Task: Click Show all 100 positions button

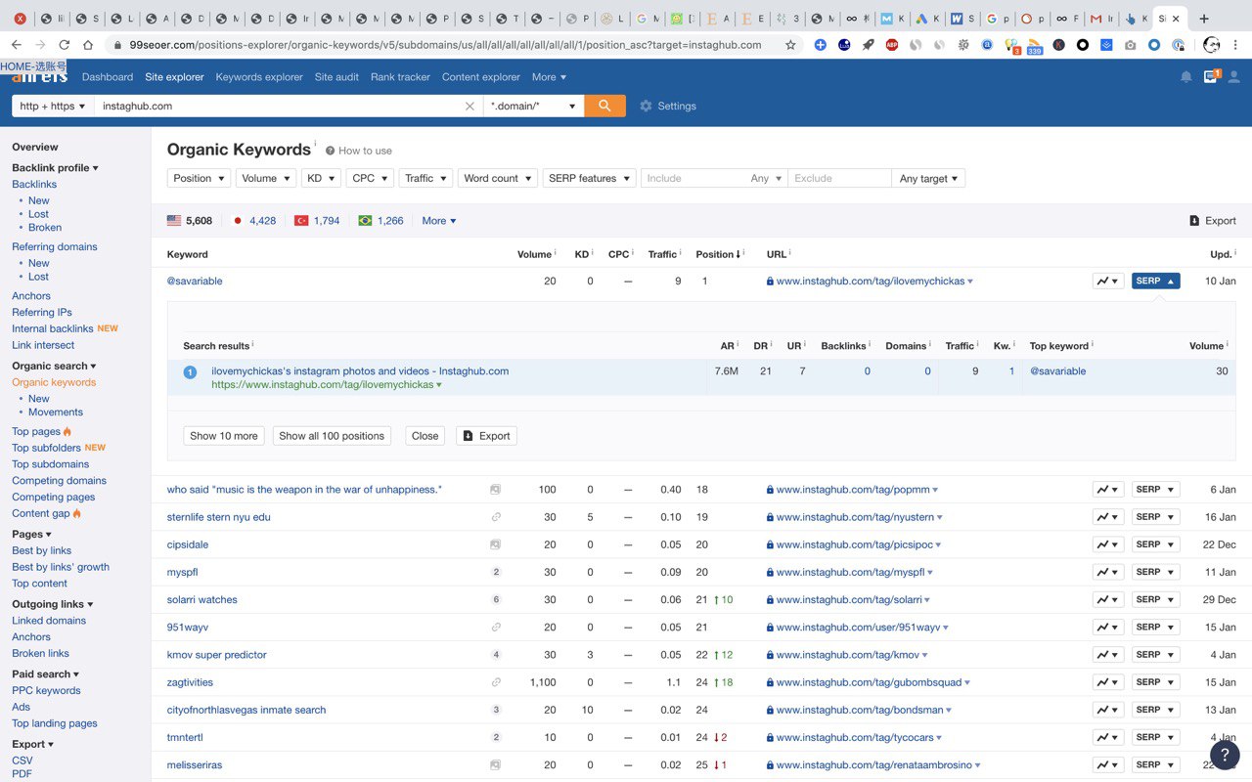Action: 332,436
